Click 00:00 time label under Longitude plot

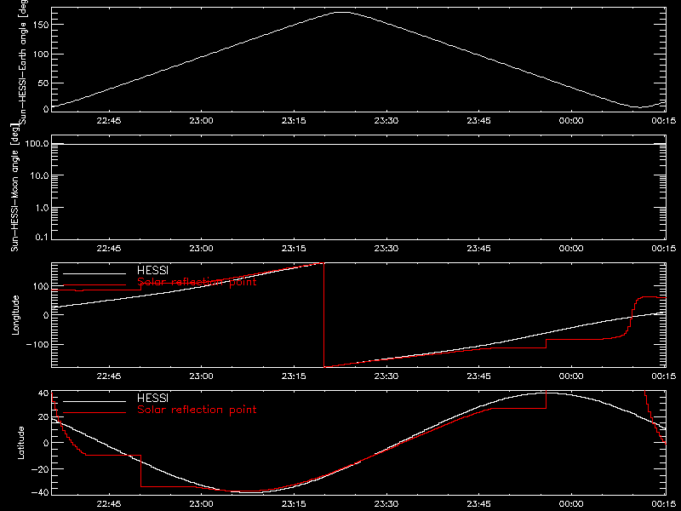(570, 376)
